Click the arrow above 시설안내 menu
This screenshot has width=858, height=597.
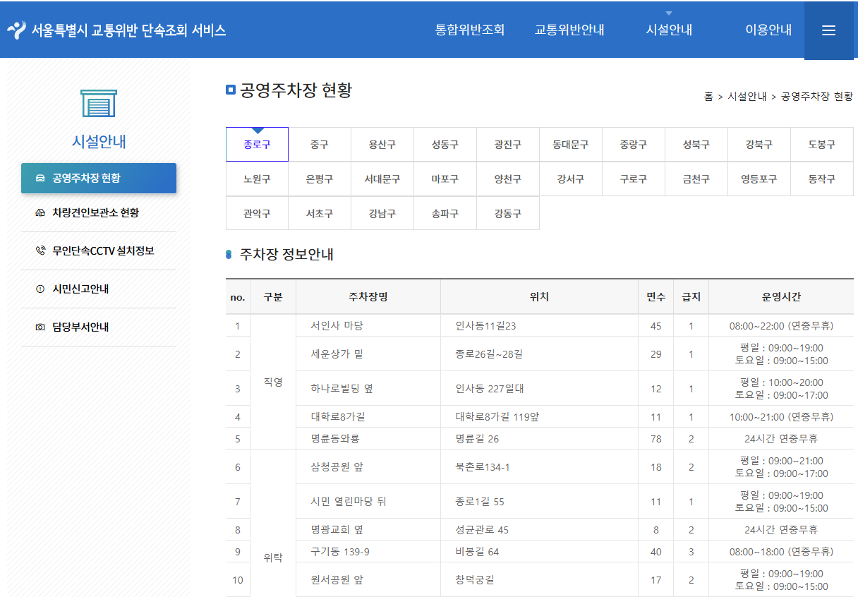coord(668,11)
